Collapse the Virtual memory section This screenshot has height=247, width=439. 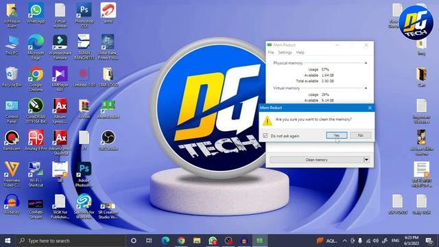tap(366, 89)
